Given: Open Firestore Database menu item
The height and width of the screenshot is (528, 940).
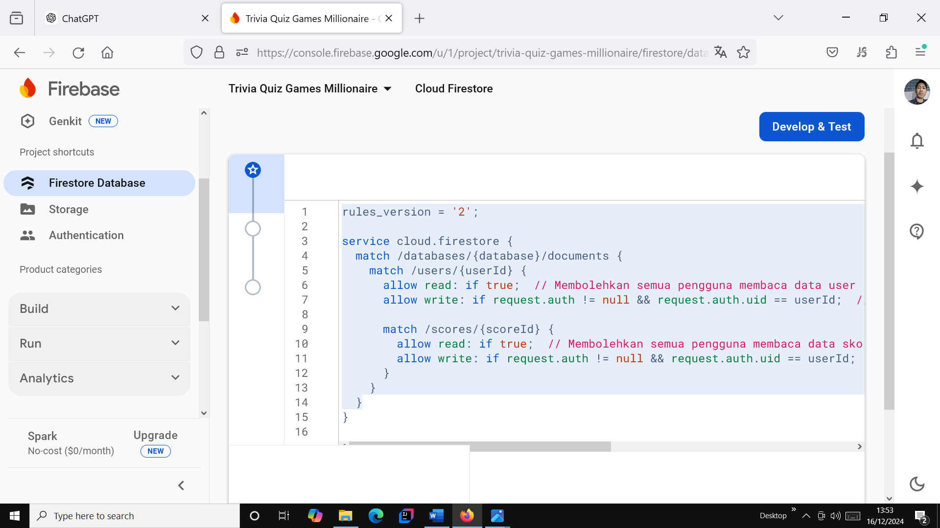Looking at the screenshot, I should 99,183.
